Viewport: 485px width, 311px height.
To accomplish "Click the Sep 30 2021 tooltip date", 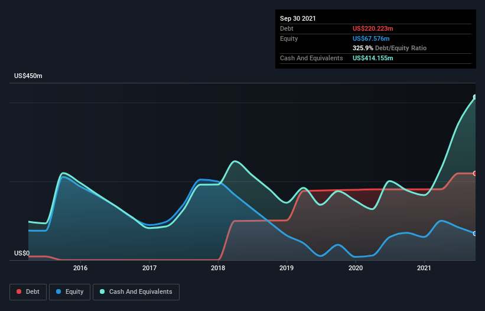I will (298, 18).
